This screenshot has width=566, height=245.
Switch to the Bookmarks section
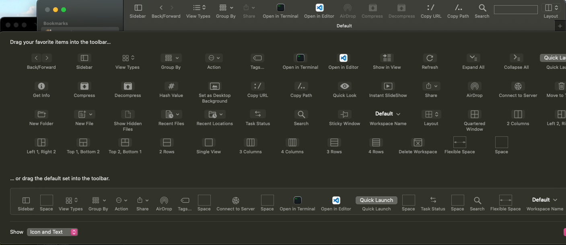coord(56,23)
